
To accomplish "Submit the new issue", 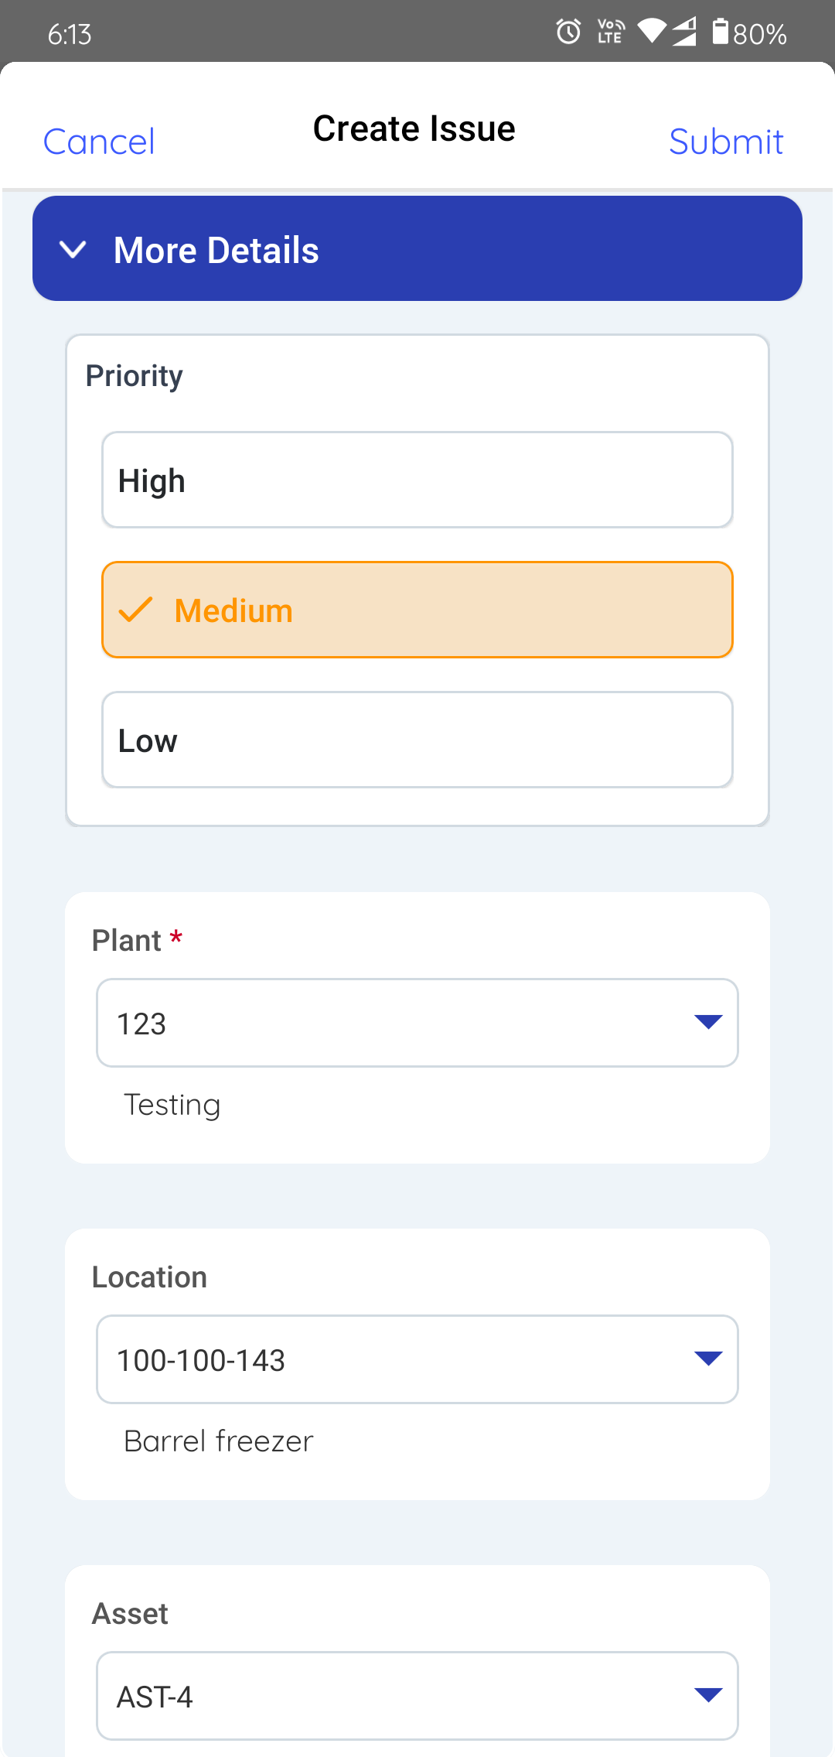I will pyautogui.click(x=726, y=142).
